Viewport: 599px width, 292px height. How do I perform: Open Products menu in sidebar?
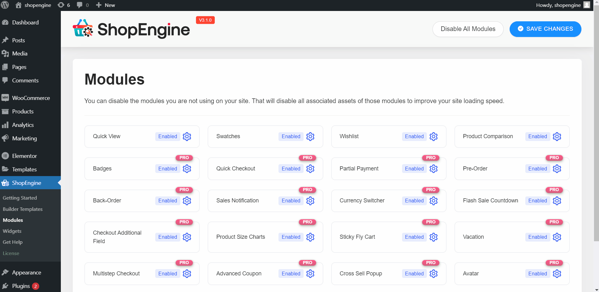click(x=30, y=112)
